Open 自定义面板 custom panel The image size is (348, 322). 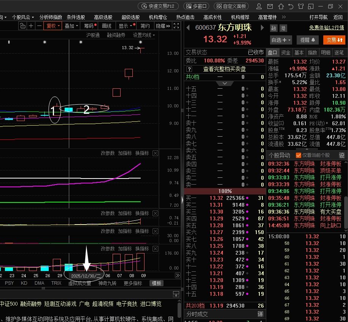point(231,6)
